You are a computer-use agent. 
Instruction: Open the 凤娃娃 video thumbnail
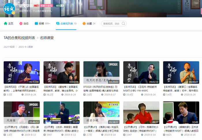pyautogui.click(x=22, y=112)
